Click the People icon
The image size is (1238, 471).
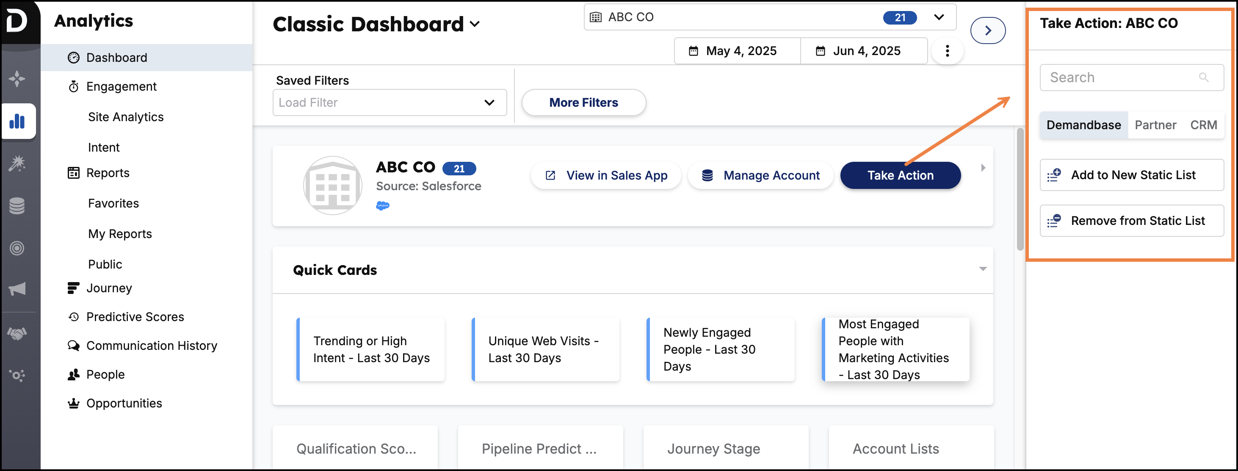(74, 374)
